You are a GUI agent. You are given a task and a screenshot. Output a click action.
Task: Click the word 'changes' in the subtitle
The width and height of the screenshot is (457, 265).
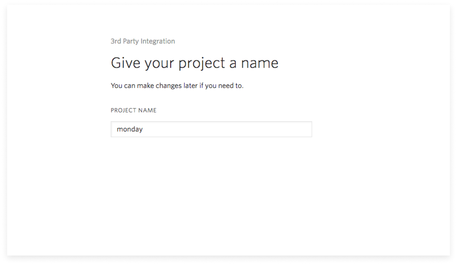click(x=168, y=86)
